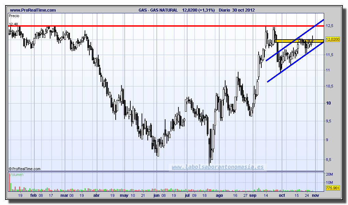Select the 24 date label before nov
The height and width of the screenshot is (205, 348).
307,195
